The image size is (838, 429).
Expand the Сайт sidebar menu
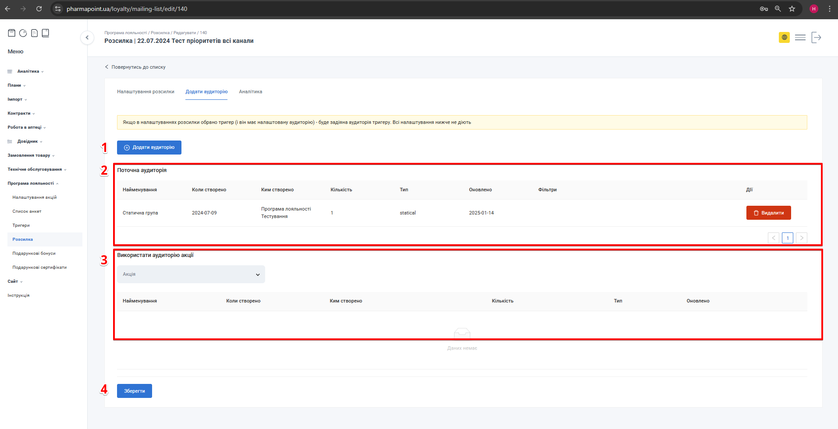click(x=15, y=281)
